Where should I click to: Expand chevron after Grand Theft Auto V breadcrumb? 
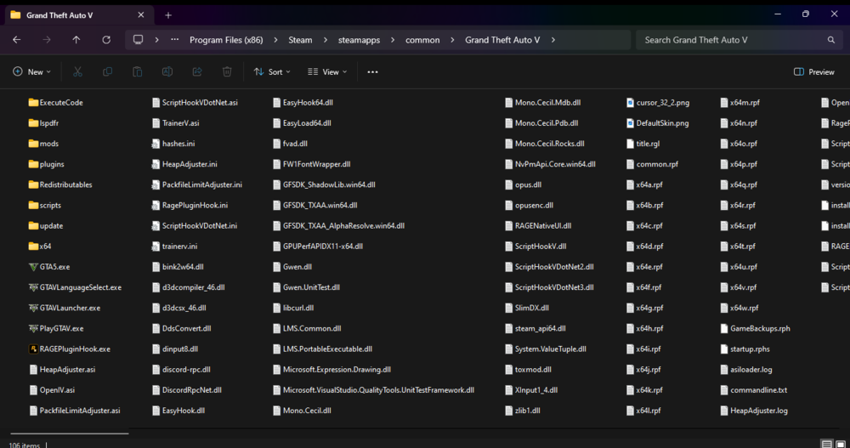pyautogui.click(x=552, y=40)
